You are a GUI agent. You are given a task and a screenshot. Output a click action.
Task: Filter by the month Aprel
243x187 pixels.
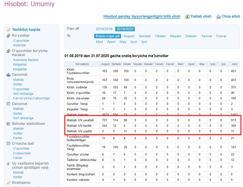pyautogui.click(x=111, y=42)
